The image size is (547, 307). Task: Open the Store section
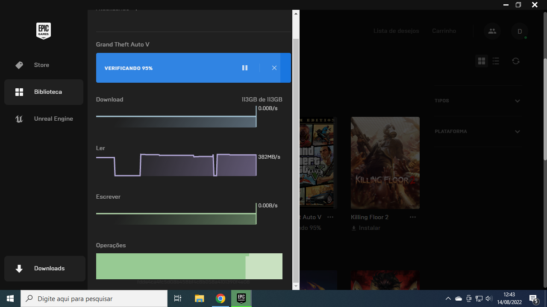[x=44, y=65]
